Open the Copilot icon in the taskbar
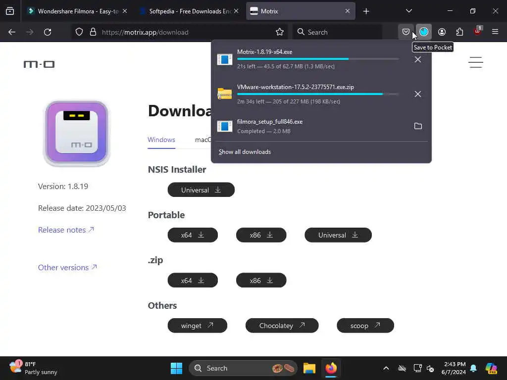The height and width of the screenshot is (380, 507). (x=491, y=368)
